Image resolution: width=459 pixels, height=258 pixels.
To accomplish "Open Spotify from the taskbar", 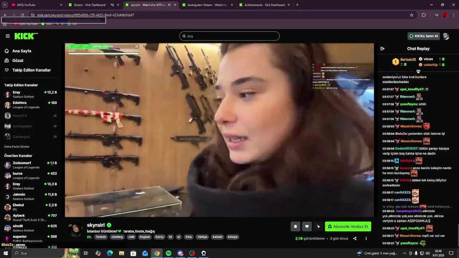I will coord(169,253).
